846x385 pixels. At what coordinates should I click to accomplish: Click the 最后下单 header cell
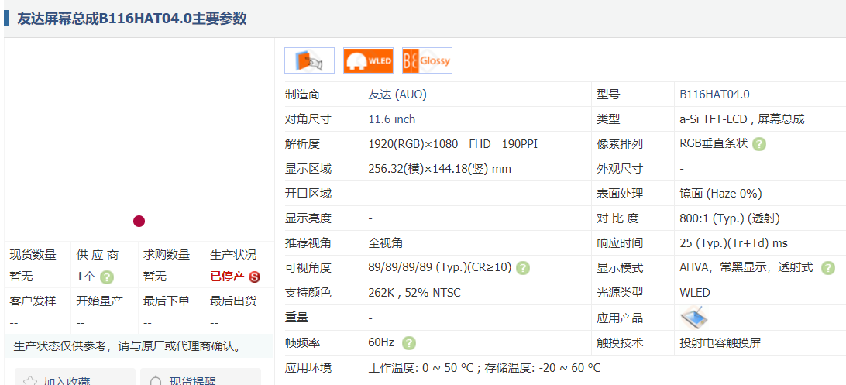pyautogui.click(x=166, y=301)
